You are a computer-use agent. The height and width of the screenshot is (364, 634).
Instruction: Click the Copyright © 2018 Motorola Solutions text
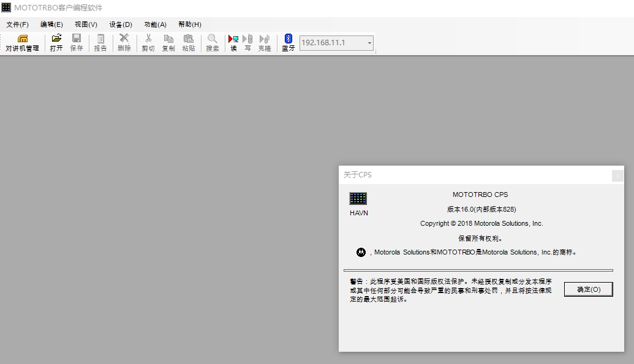pos(481,223)
